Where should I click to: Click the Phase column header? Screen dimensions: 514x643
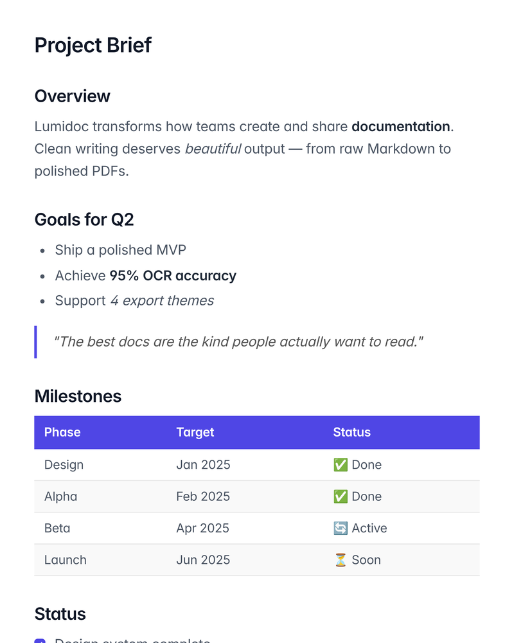click(x=62, y=433)
